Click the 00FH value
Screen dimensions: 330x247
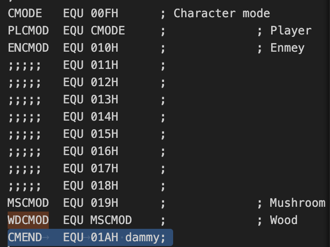(x=104, y=13)
